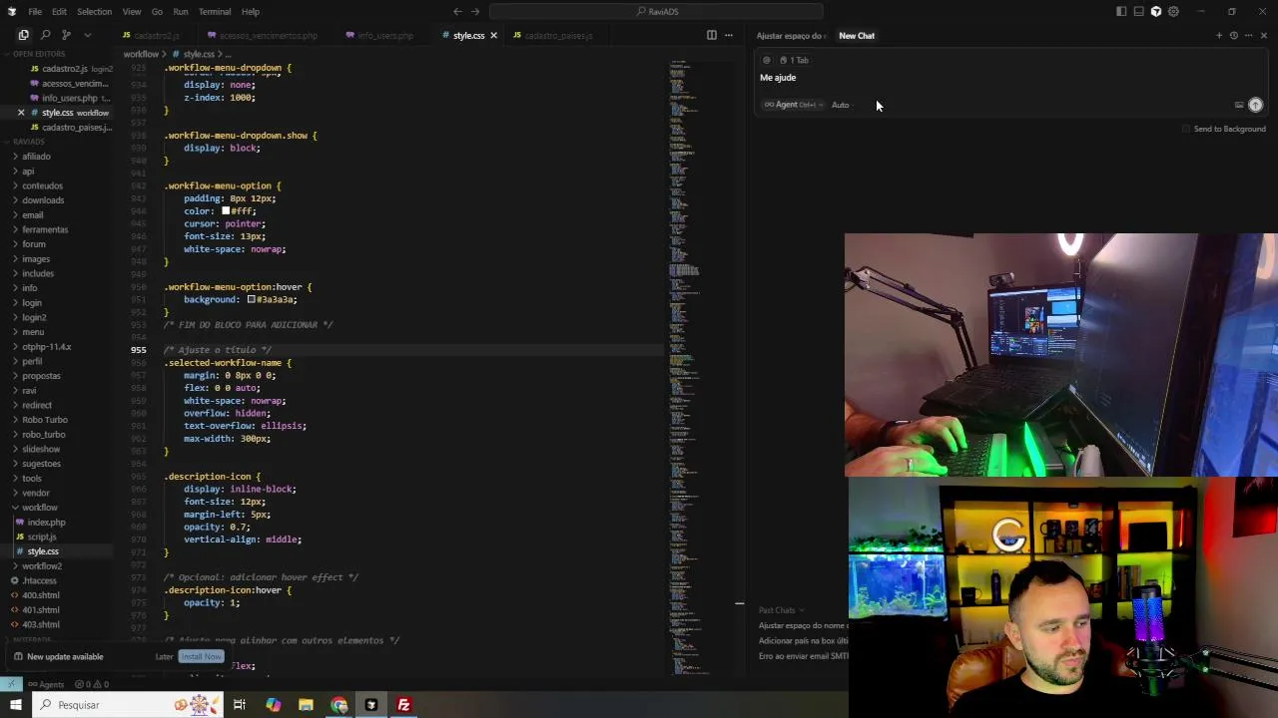Open Windows Start menu
Viewport: 1278px width, 718px height.
[15, 705]
